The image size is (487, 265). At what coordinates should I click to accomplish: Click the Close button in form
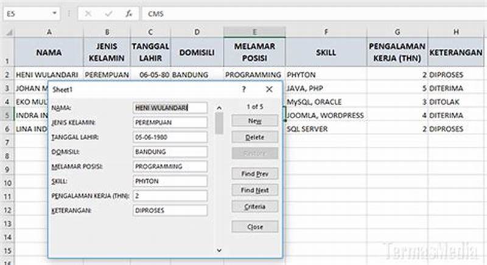[254, 227]
